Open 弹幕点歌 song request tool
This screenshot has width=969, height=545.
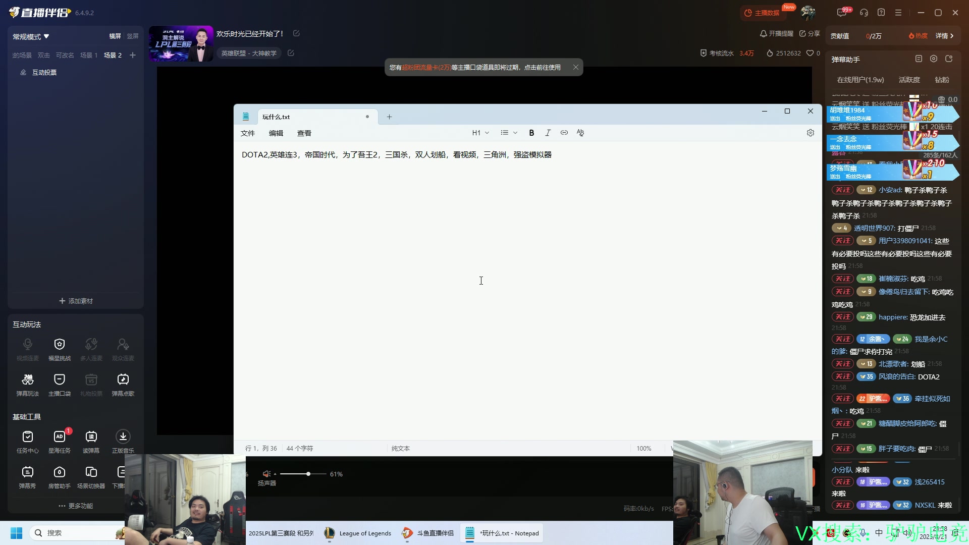pyautogui.click(x=123, y=385)
